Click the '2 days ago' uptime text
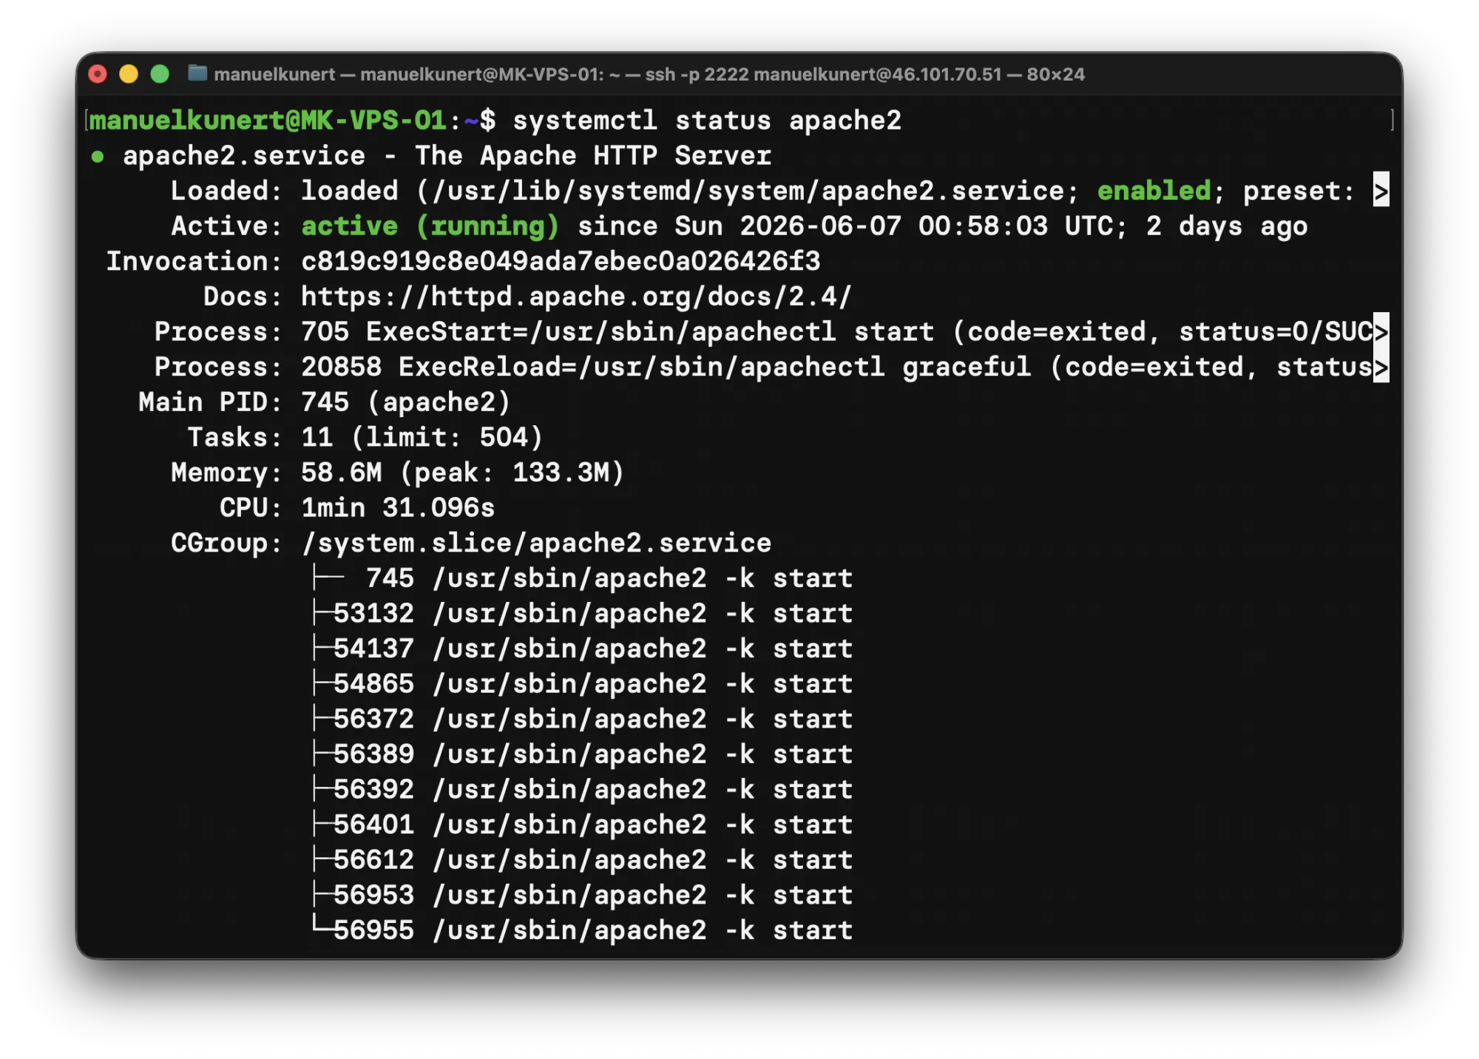 coord(1227,226)
